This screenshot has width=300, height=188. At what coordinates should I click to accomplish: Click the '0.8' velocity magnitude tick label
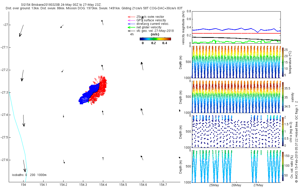coord(188,11)
